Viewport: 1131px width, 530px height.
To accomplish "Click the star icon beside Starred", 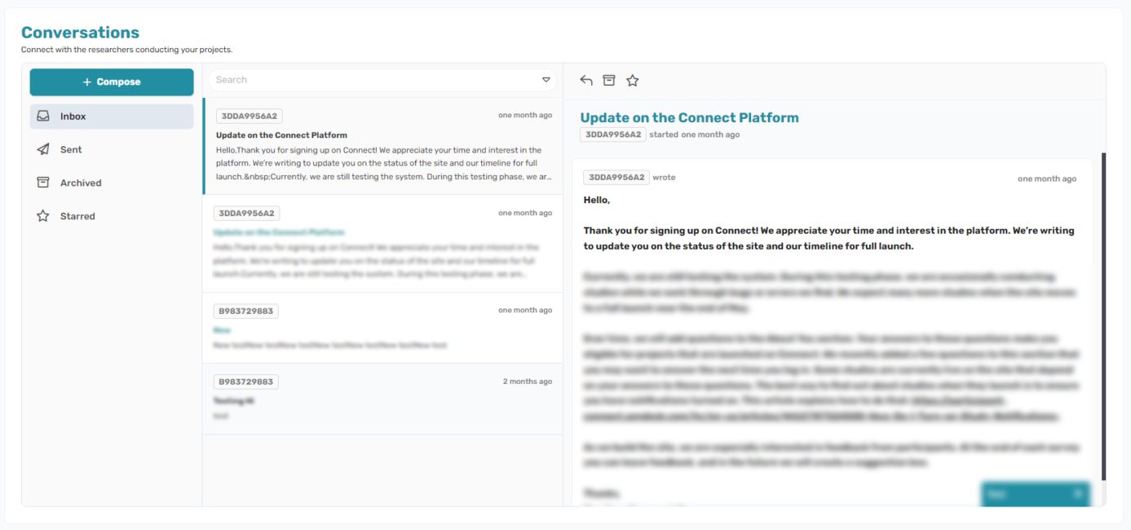I will pos(43,216).
